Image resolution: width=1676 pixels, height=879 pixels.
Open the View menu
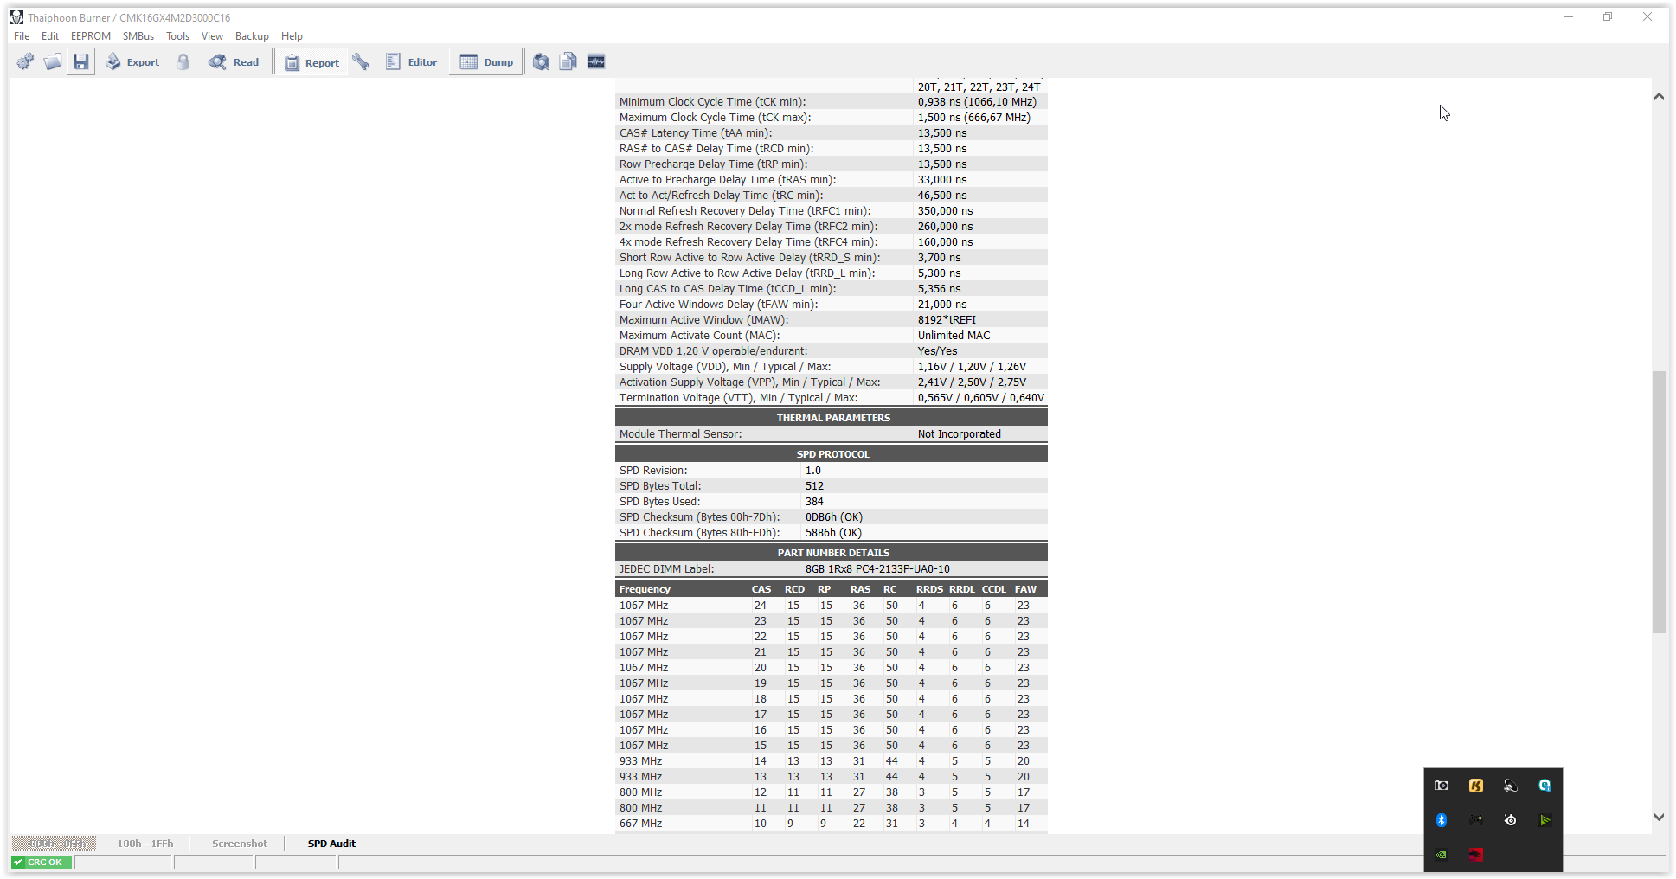pyautogui.click(x=212, y=36)
